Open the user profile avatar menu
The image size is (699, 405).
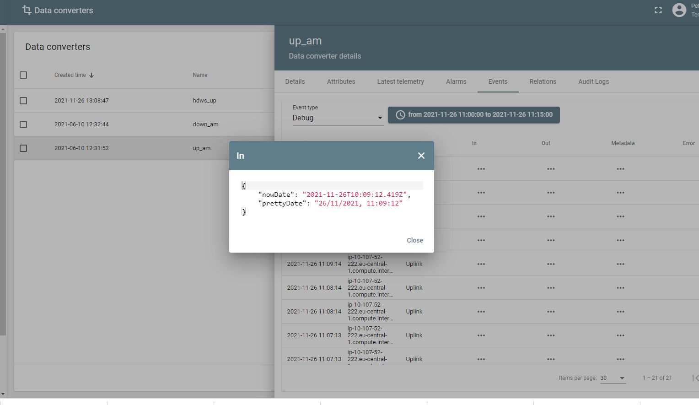679,10
